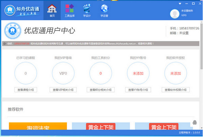Viewport: 203px width, 137px height.
Task: Minimize the 知舟优店通 window
Action: [186, 4]
